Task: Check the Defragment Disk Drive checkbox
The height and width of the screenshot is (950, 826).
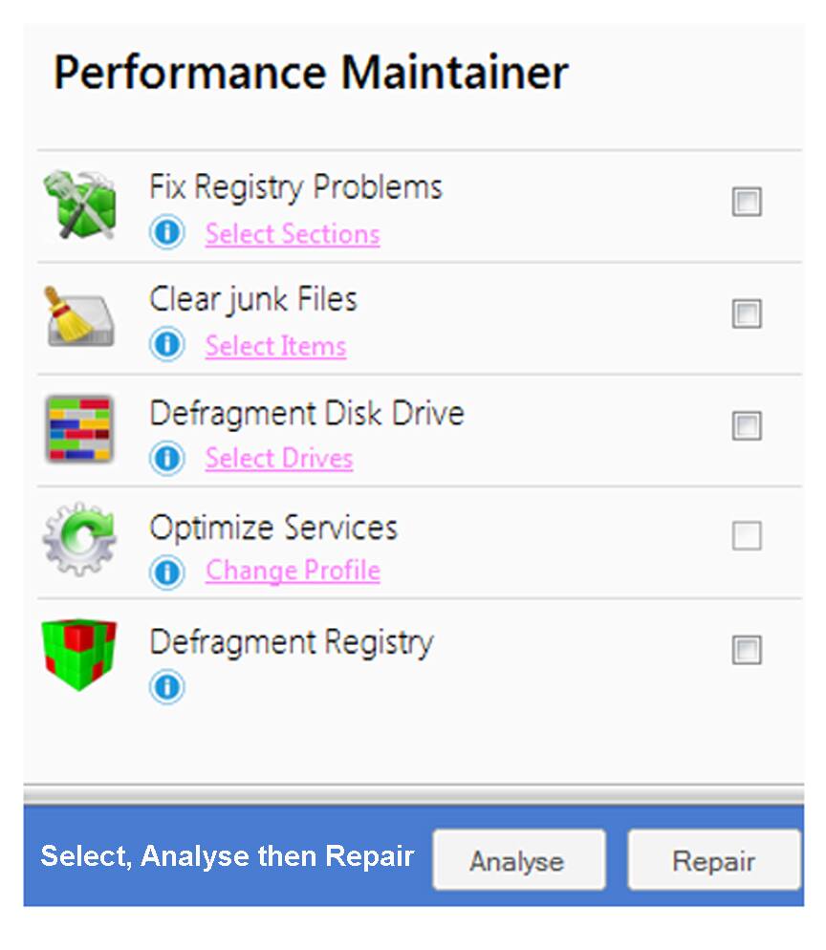Action: pyautogui.click(x=747, y=426)
